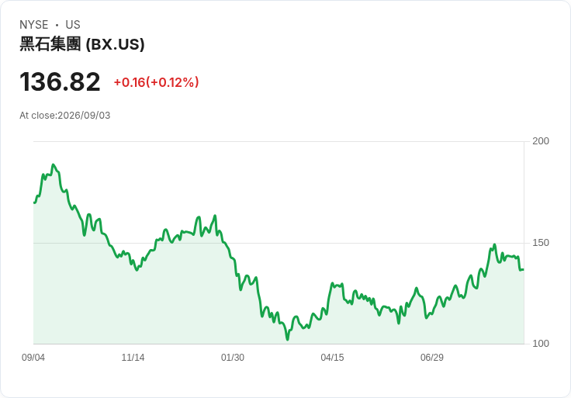Click the 200 y-axis price label

point(541,141)
